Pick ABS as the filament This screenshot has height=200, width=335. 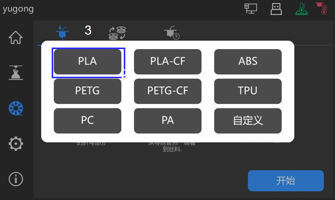[x=248, y=61]
